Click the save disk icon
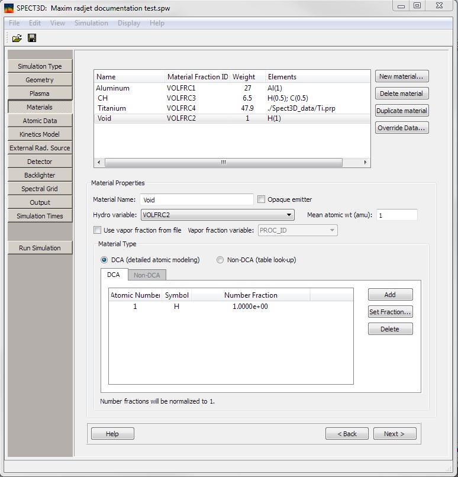 point(32,38)
